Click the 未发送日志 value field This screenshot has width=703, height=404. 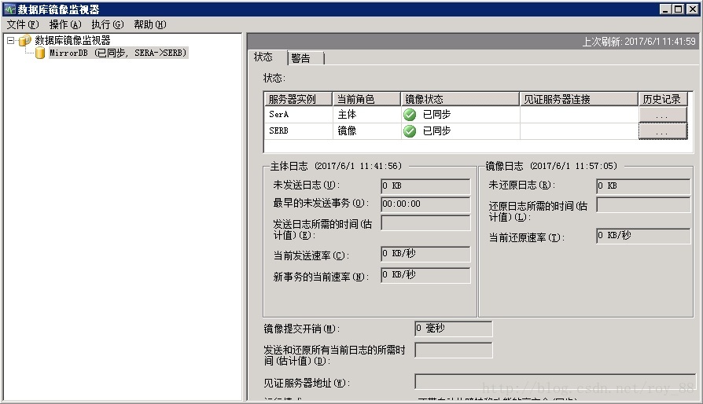coord(425,185)
